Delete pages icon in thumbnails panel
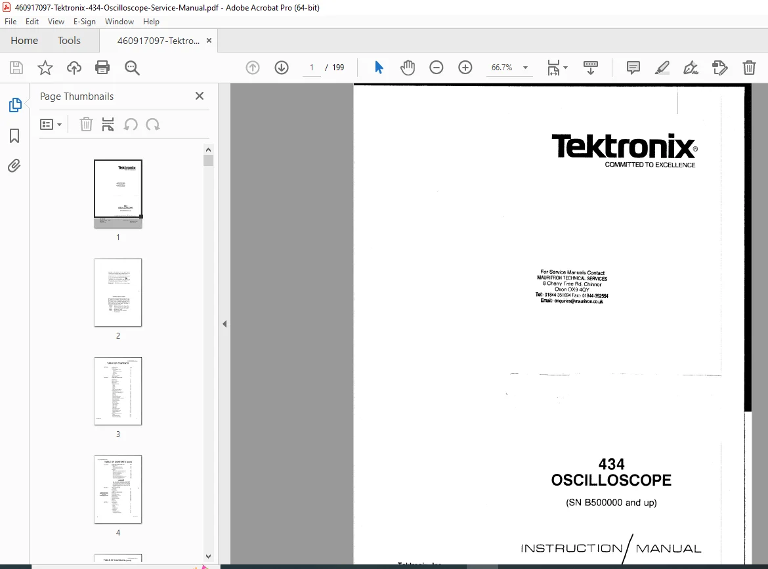Image resolution: width=768 pixels, height=569 pixels. pyautogui.click(x=86, y=125)
